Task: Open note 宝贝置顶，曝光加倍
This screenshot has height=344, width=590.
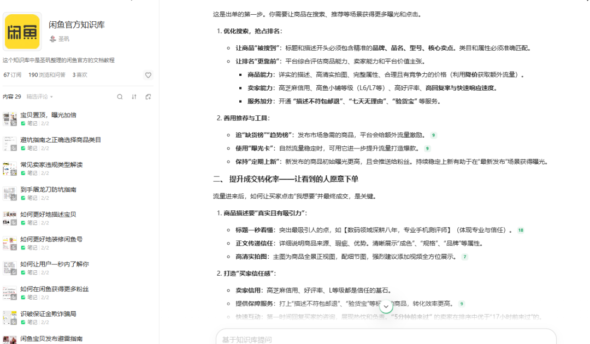Action: point(48,115)
